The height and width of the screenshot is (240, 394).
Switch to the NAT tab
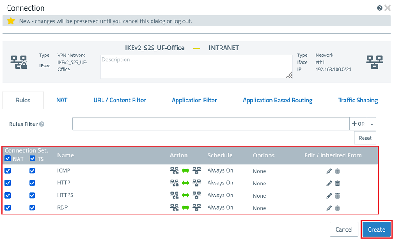(x=62, y=100)
